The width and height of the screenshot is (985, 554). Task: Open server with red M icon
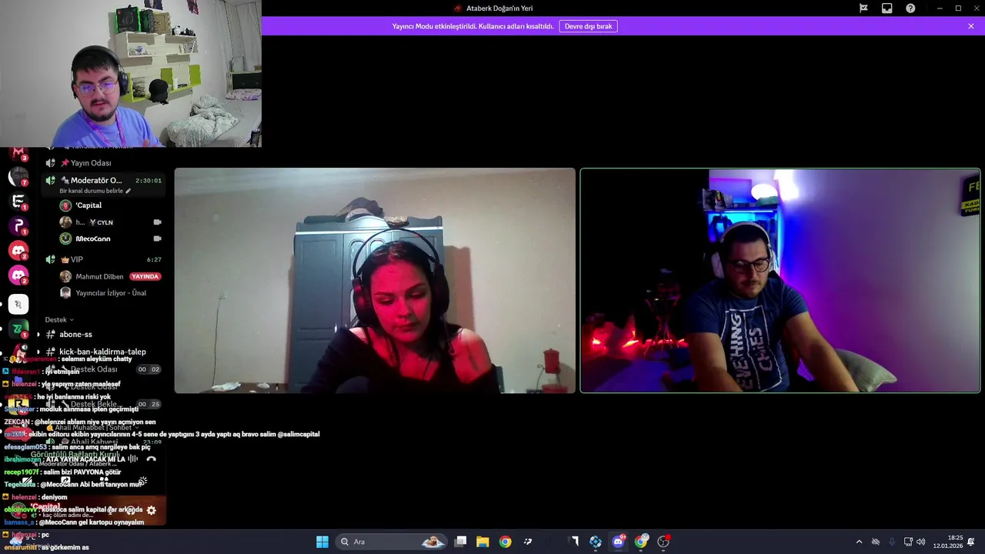click(18, 152)
